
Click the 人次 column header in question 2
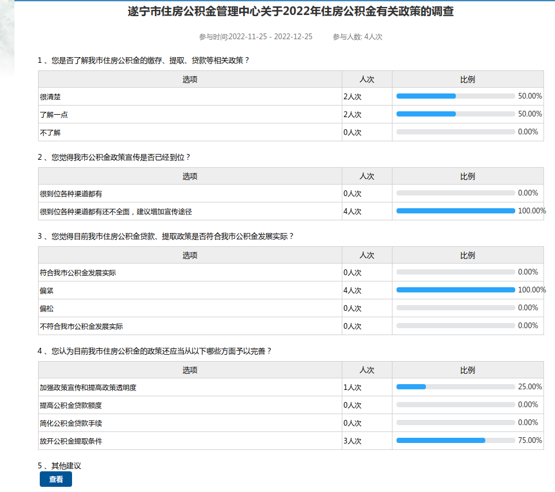[x=367, y=176]
